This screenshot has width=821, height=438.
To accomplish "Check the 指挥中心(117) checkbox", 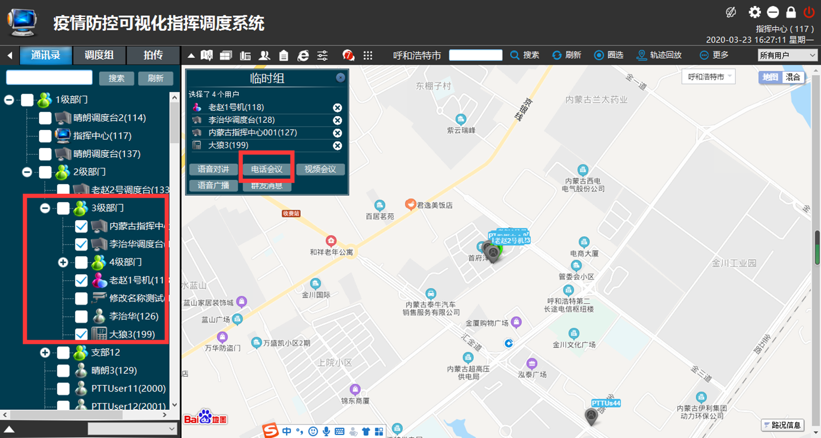I will coord(45,136).
